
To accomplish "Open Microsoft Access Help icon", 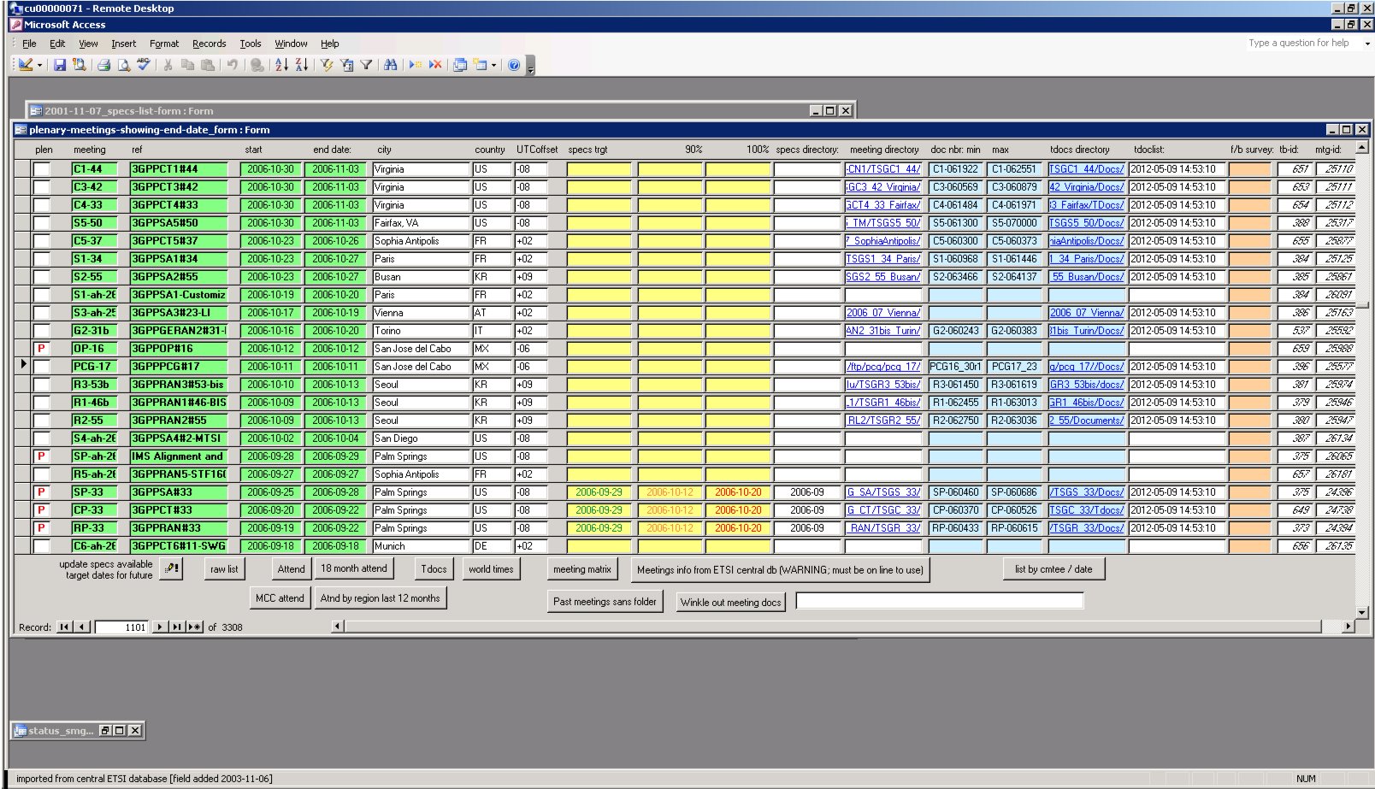I will coord(513,65).
